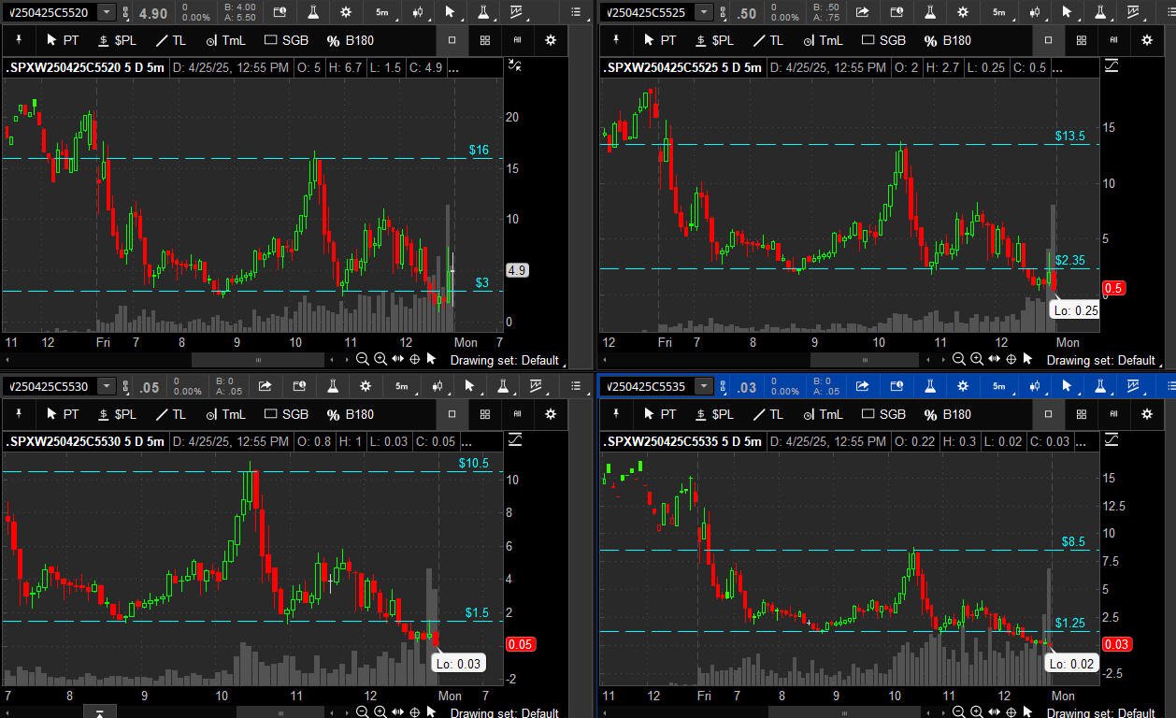Expand the symbol dropdown next to 250425C5520
The height and width of the screenshot is (718, 1176).
107,12
